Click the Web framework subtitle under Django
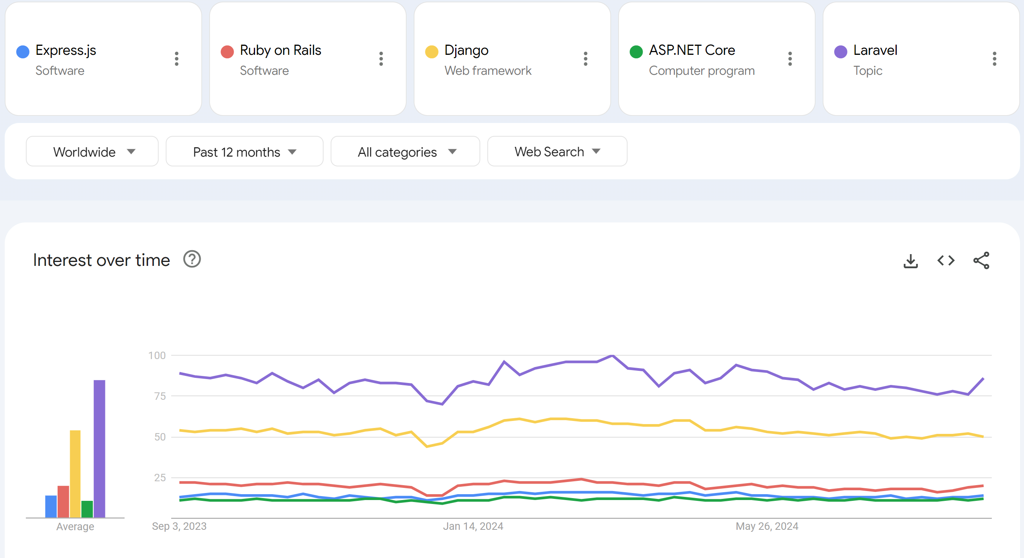Screen dimensions: 1024x558 coord(488,71)
